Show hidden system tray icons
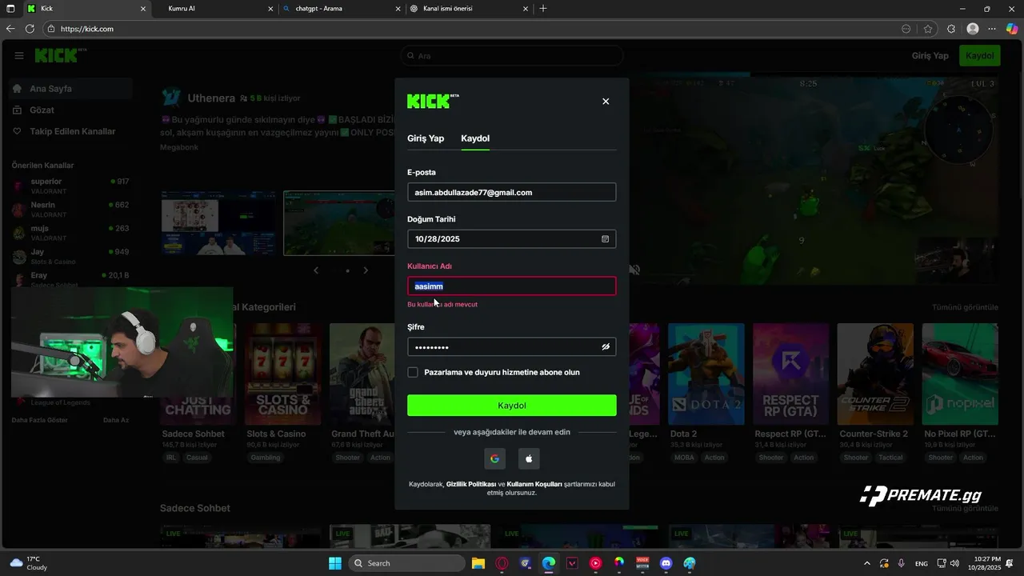Image resolution: width=1024 pixels, height=576 pixels. coord(866,563)
